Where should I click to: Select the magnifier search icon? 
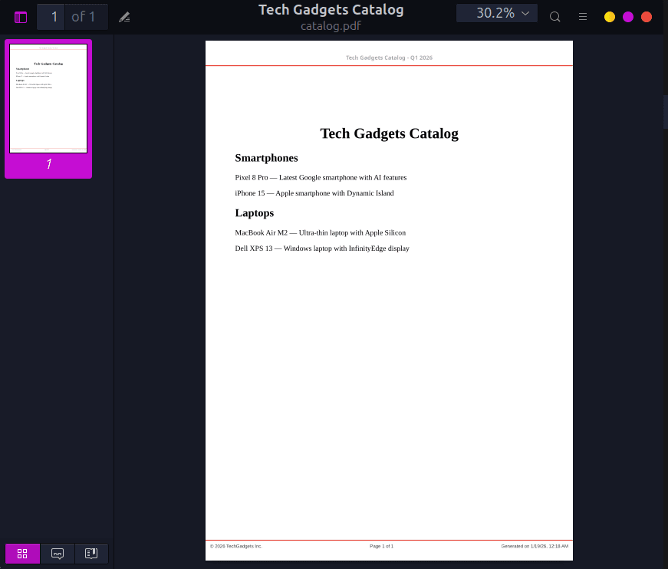[x=554, y=16]
